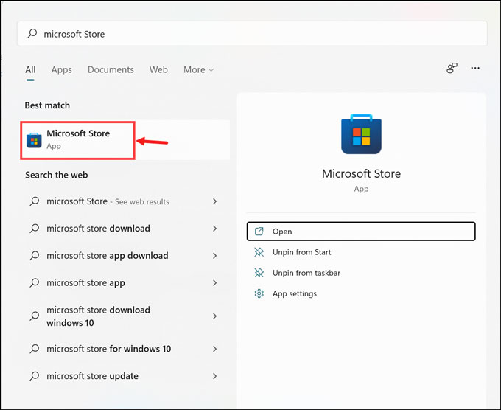
Task: Switch to the Apps tab
Action: pyautogui.click(x=61, y=69)
